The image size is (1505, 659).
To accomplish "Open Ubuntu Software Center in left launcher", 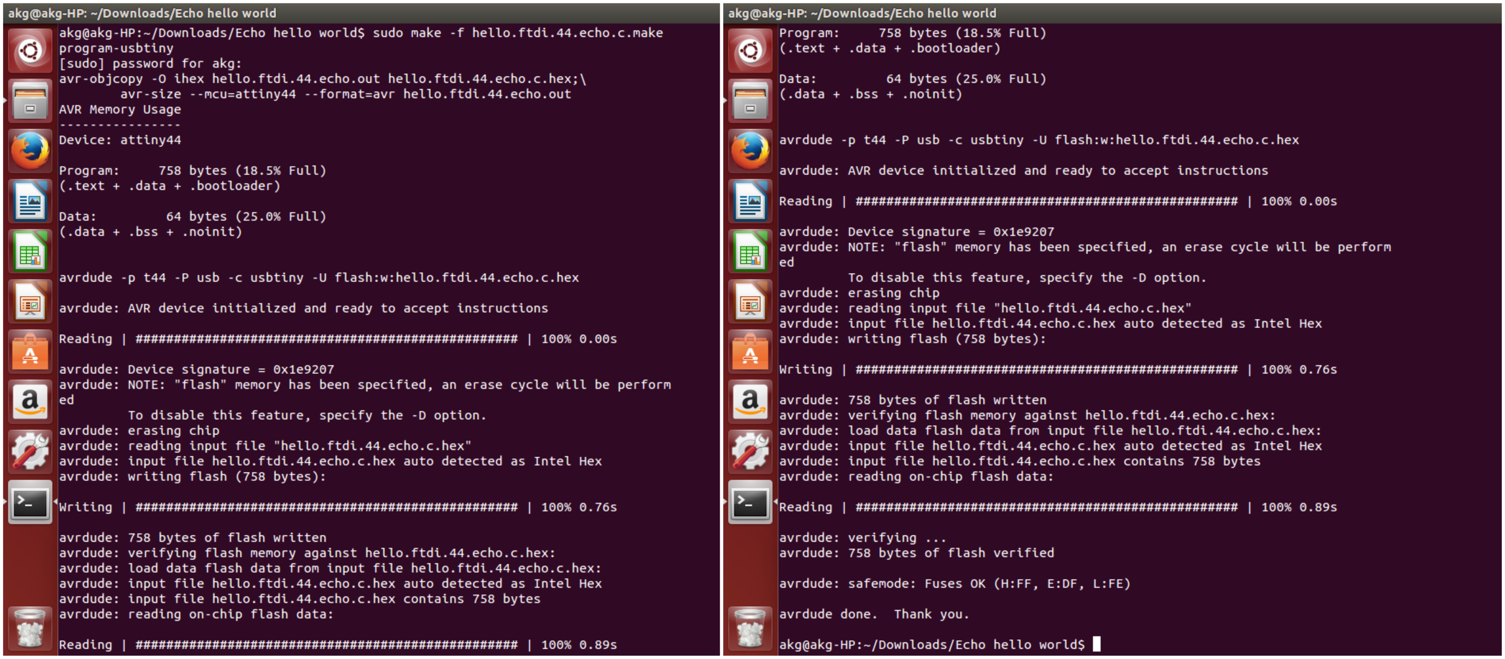I will 30,352.
